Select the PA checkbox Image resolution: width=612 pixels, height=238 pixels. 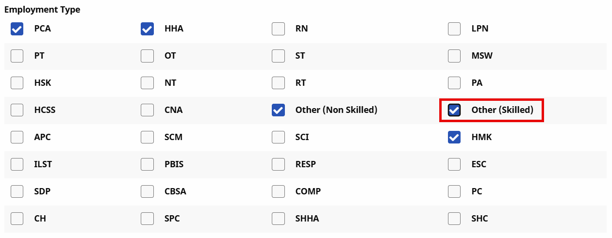(x=454, y=83)
